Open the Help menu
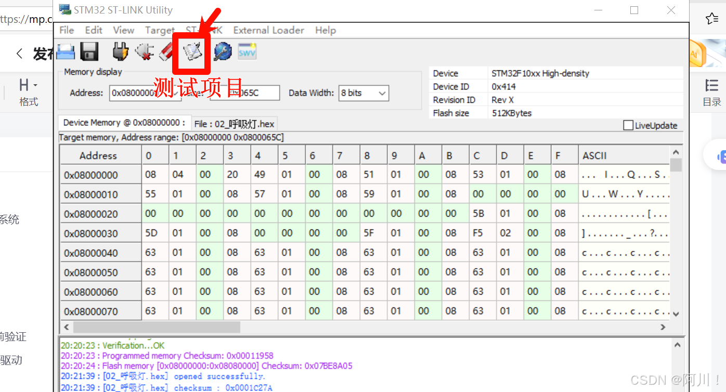726x392 pixels. tap(326, 30)
